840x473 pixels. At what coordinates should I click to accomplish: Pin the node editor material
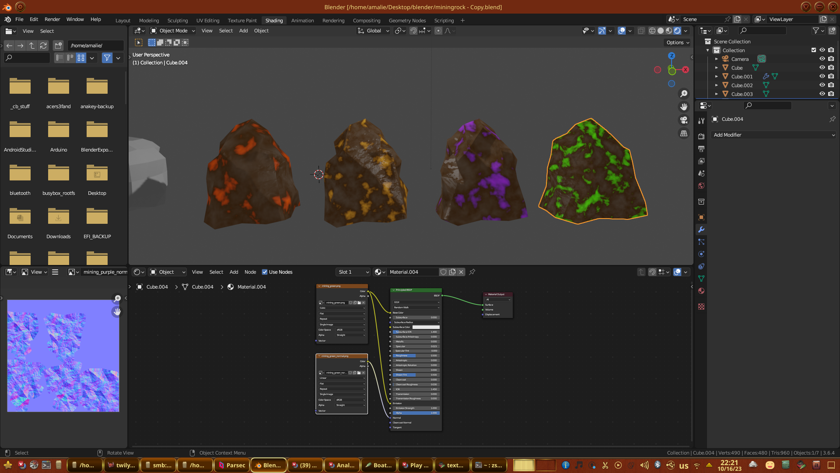coord(472,272)
